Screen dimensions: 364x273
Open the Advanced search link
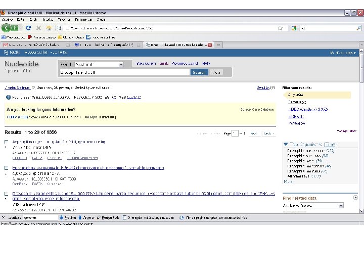[x=185, y=63]
